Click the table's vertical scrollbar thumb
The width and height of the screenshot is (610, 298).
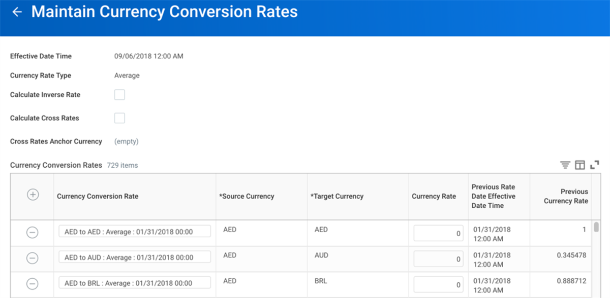click(596, 227)
